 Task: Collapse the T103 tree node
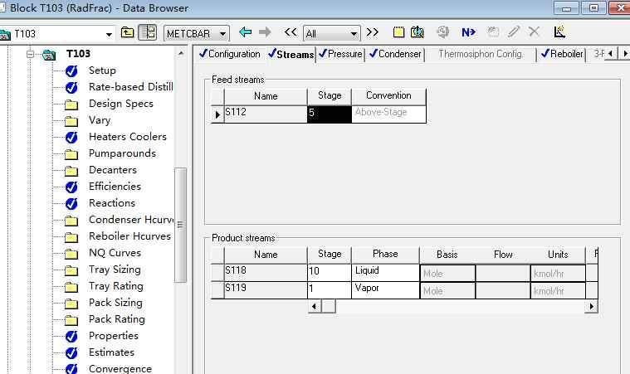[30, 54]
